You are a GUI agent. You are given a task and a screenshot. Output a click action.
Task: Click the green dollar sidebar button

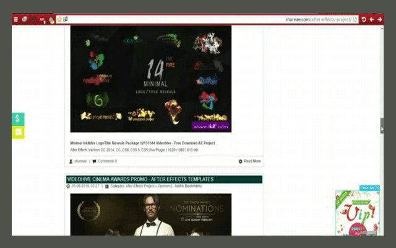(x=18, y=118)
